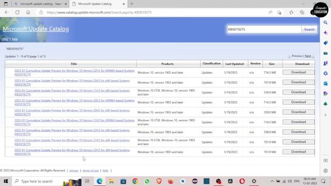This screenshot has width=331, height=186.
Task: Launch Brave browser from the taskbar
Action: tap(159, 181)
